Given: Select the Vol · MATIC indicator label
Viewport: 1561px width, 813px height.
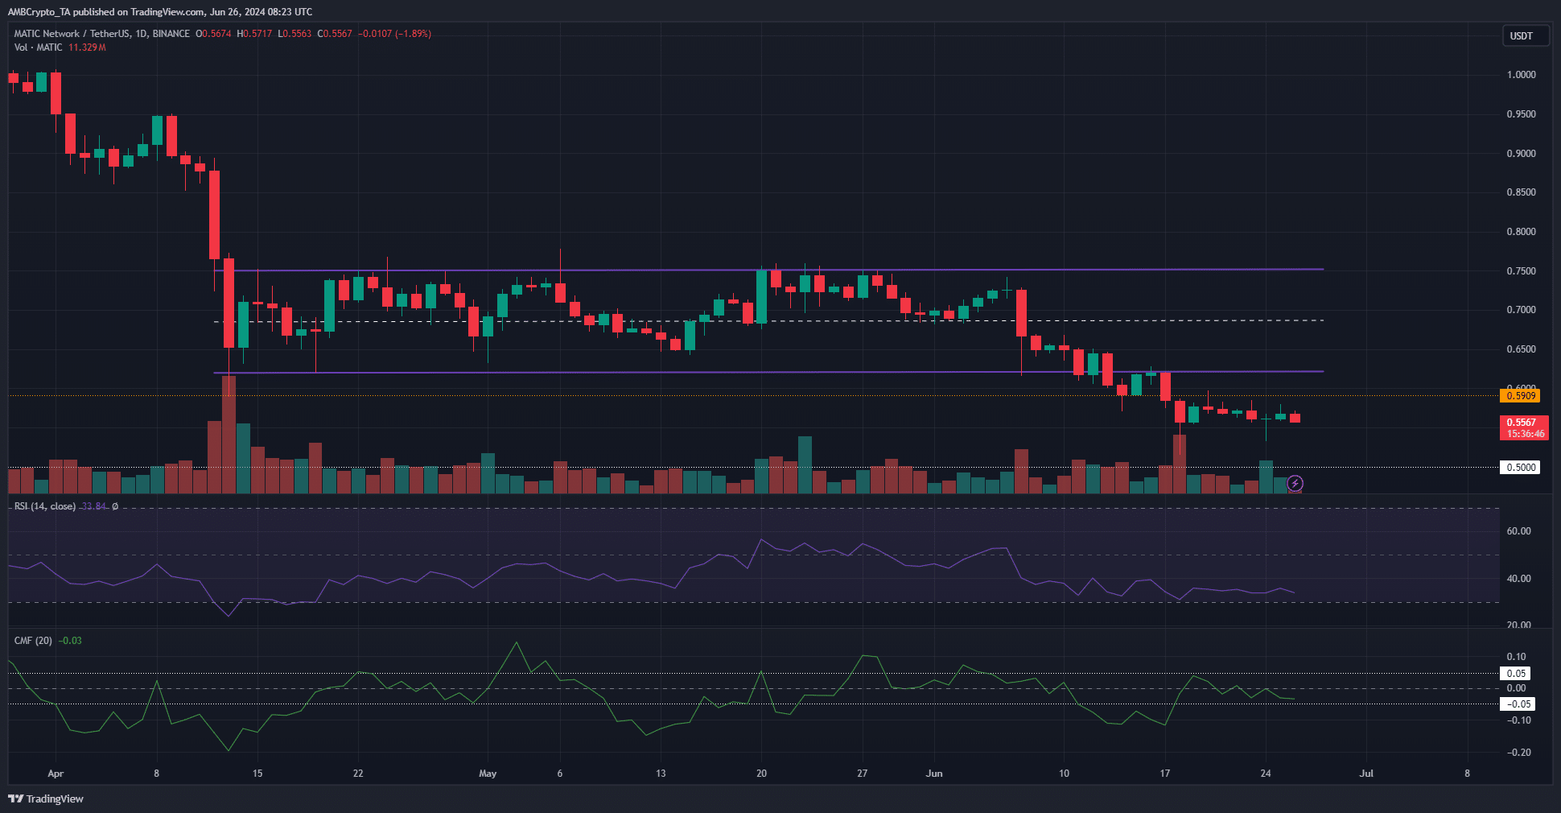Looking at the screenshot, I should [x=38, y=47].
